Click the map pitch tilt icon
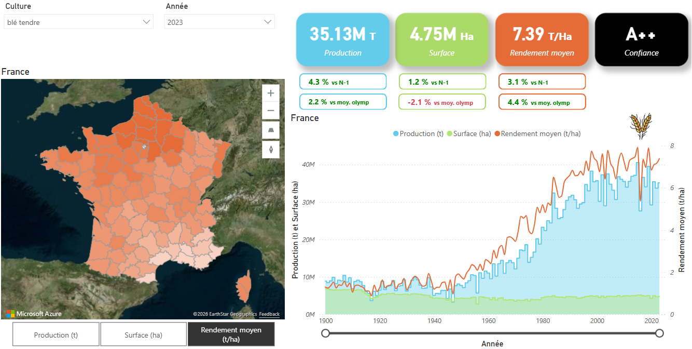Image resolution: width=692 pixels, height=349 pixels. click(270, 131)
